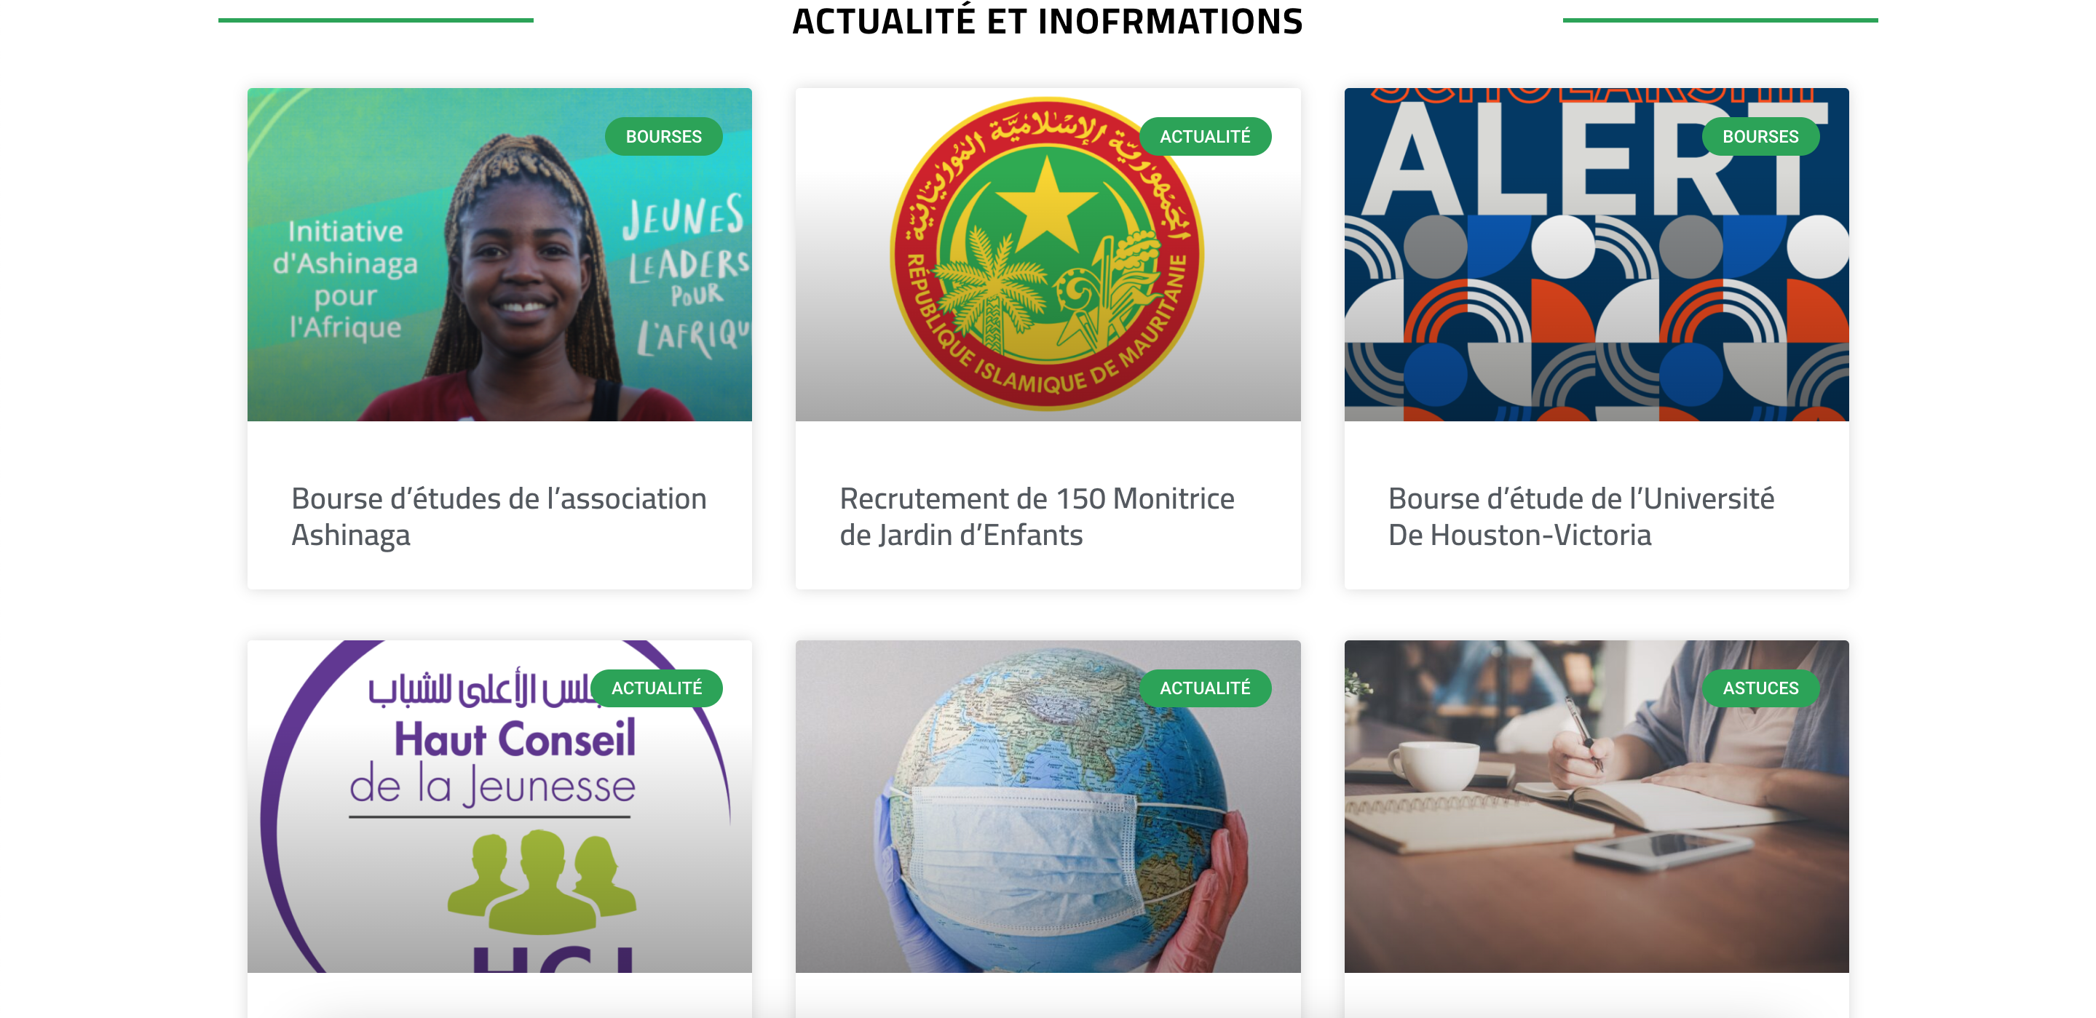Click Initiative d'Ashinaga pour l'Afrique text
This screenshot has width=2096, height=1018.
click(345, 279)
